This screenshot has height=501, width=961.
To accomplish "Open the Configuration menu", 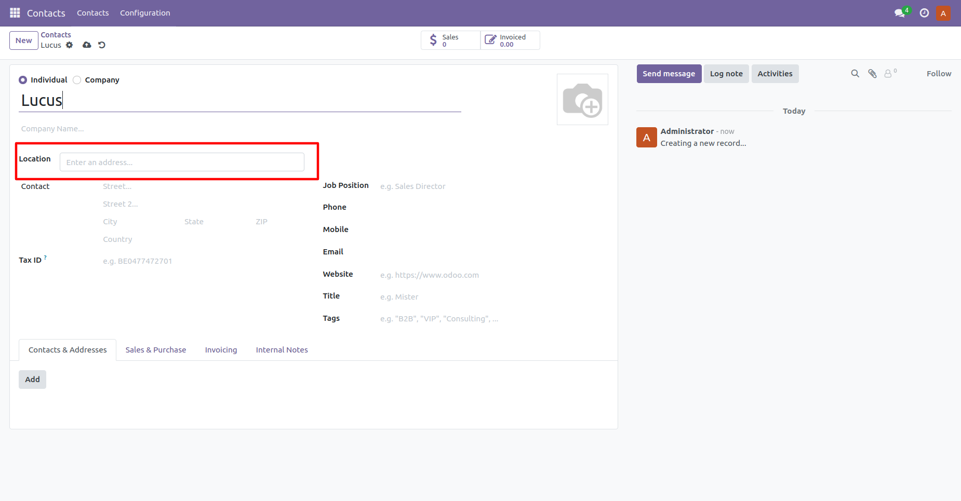I will 145,12.
